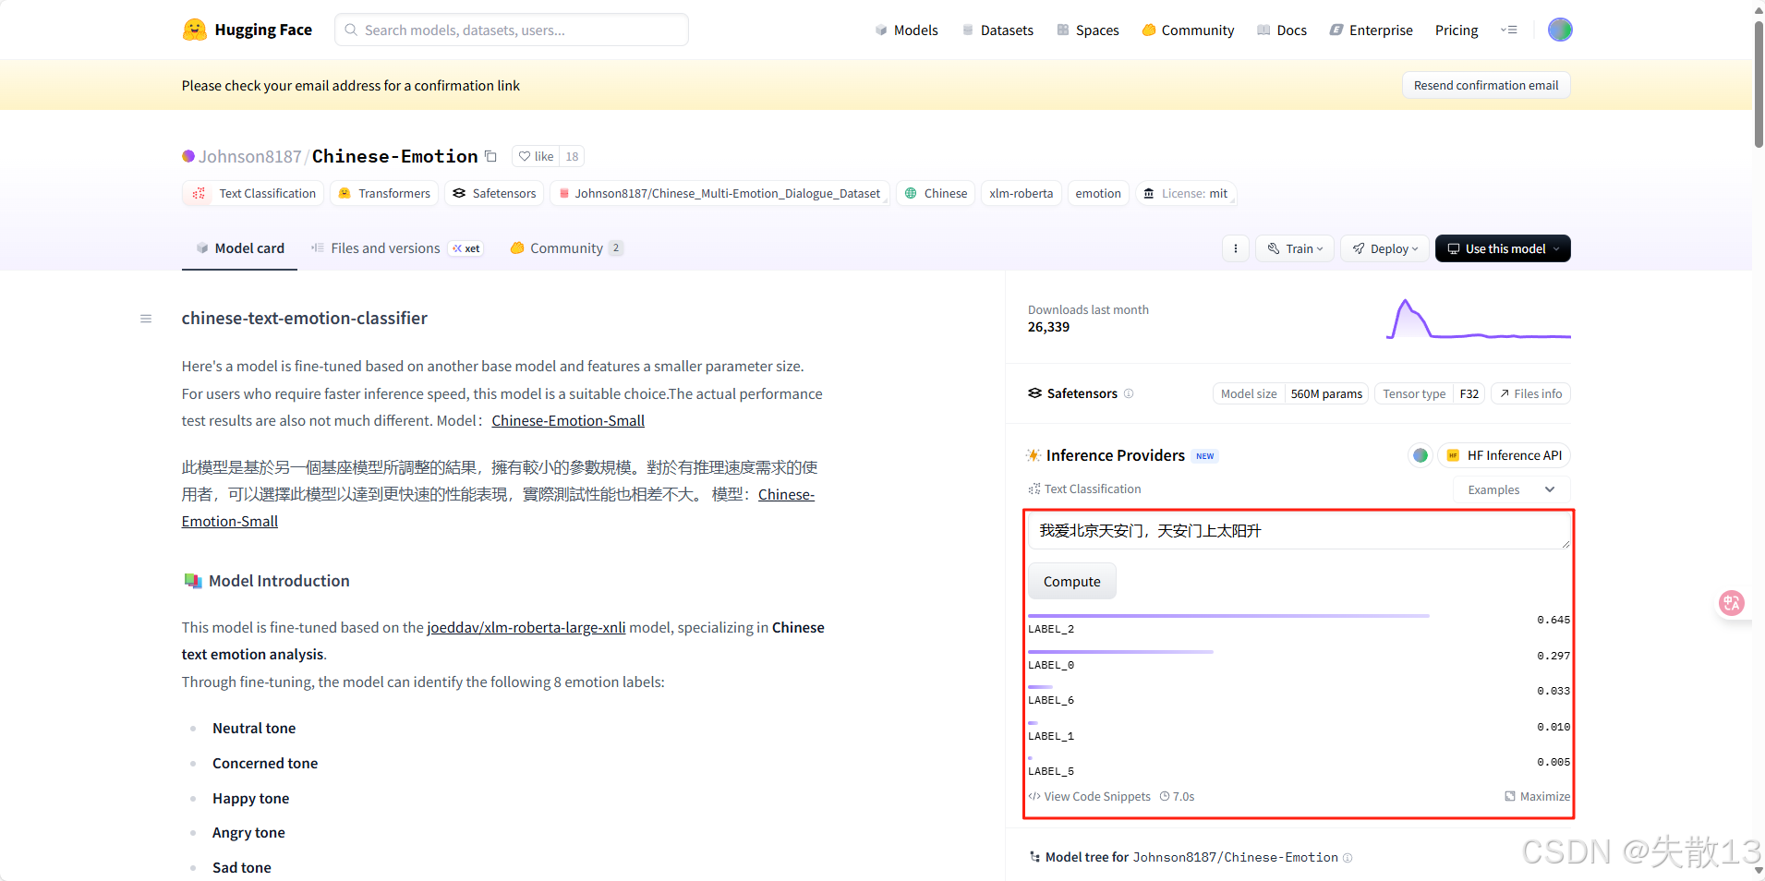1765x881 pixels.
Task: Open the xlm-roberta tag
Action: coord(1021,193)
